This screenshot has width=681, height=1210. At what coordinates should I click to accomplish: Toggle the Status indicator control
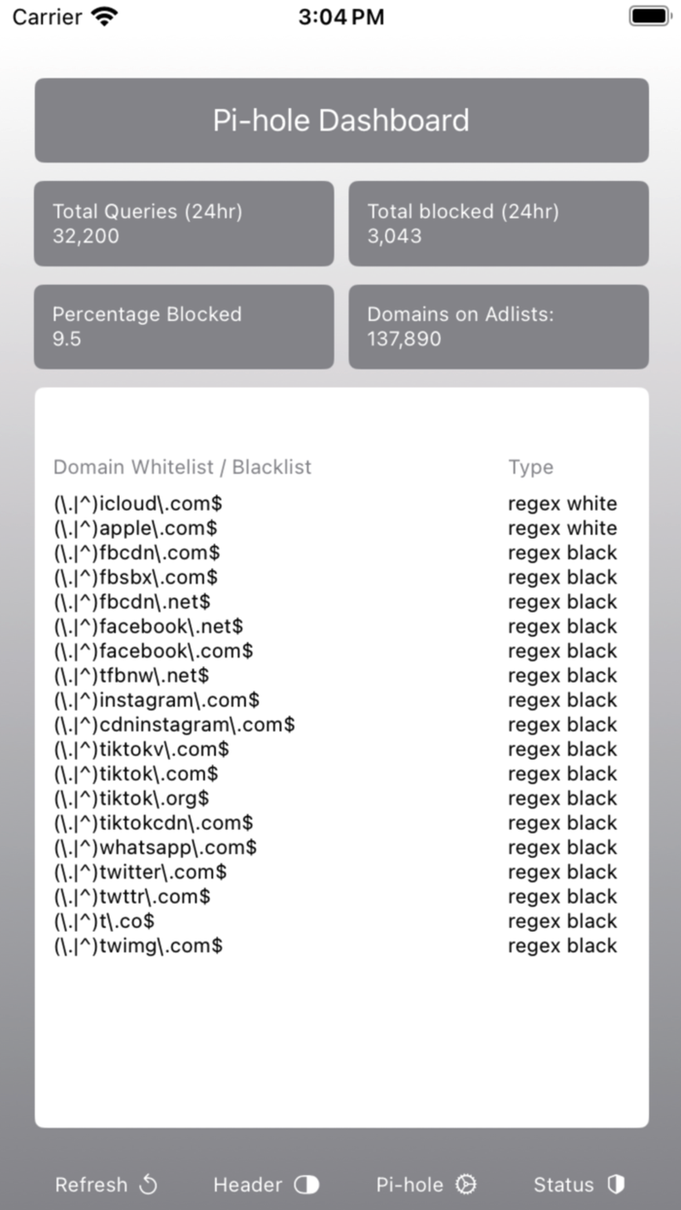click(x=617, y=1185)
